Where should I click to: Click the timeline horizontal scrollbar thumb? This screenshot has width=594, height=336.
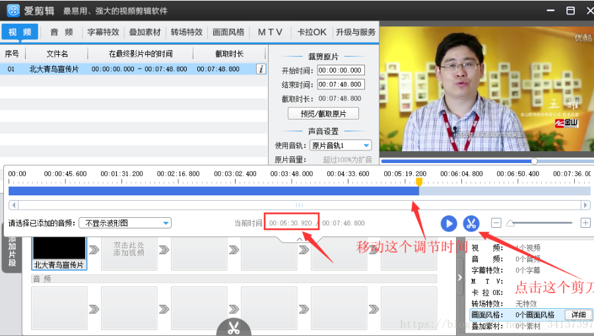click(299, 205)
